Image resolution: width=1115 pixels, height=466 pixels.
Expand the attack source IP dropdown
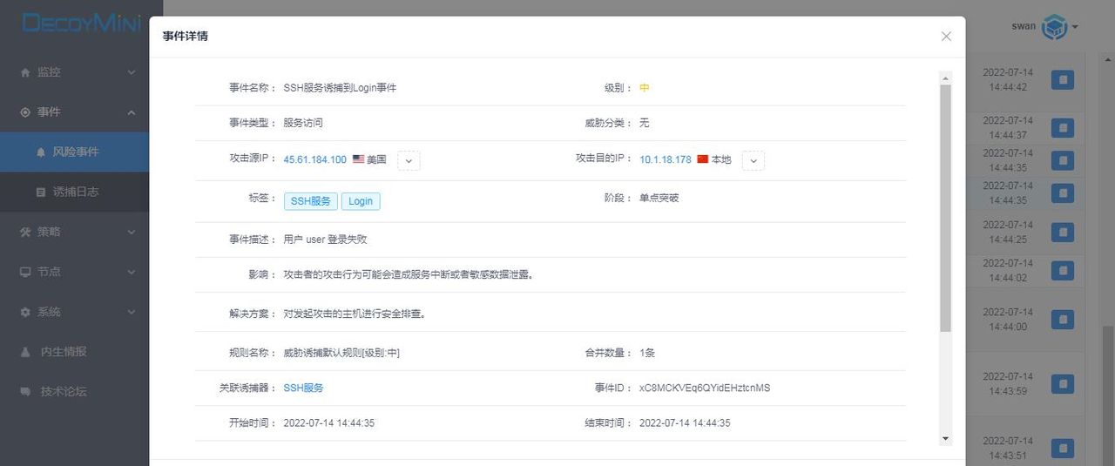click(x=409, y=160)
